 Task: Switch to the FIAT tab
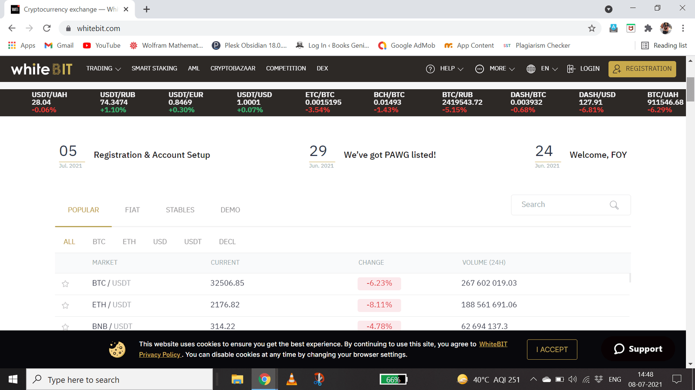tap(132, 210)
